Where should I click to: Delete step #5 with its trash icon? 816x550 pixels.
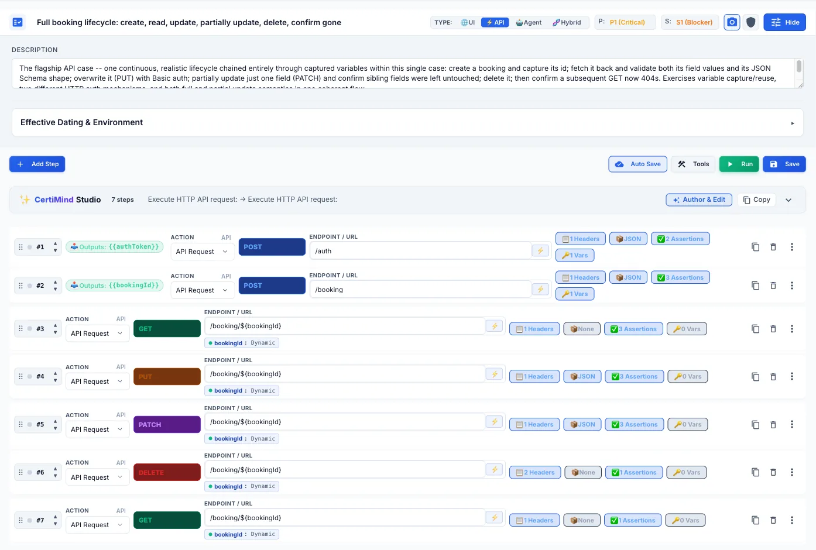(x=773, y=424)
